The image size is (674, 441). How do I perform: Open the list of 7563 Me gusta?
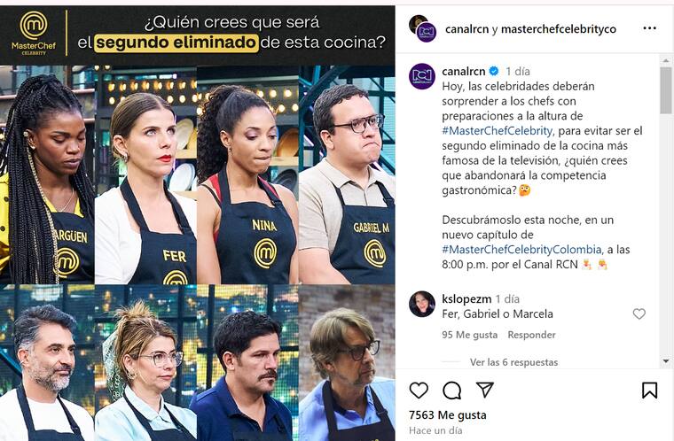(448, 415)
